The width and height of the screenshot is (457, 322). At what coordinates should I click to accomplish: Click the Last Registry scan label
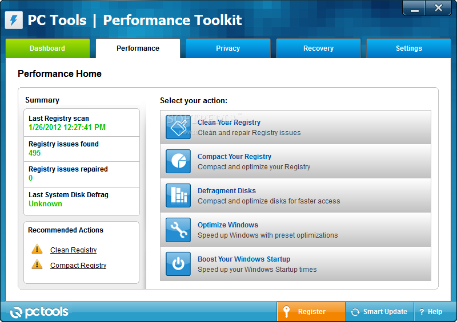59,119
